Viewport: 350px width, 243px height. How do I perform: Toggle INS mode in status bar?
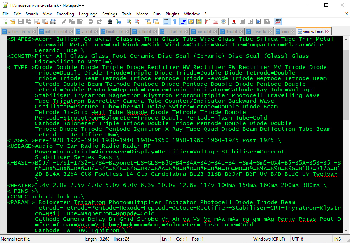(337, 239)
